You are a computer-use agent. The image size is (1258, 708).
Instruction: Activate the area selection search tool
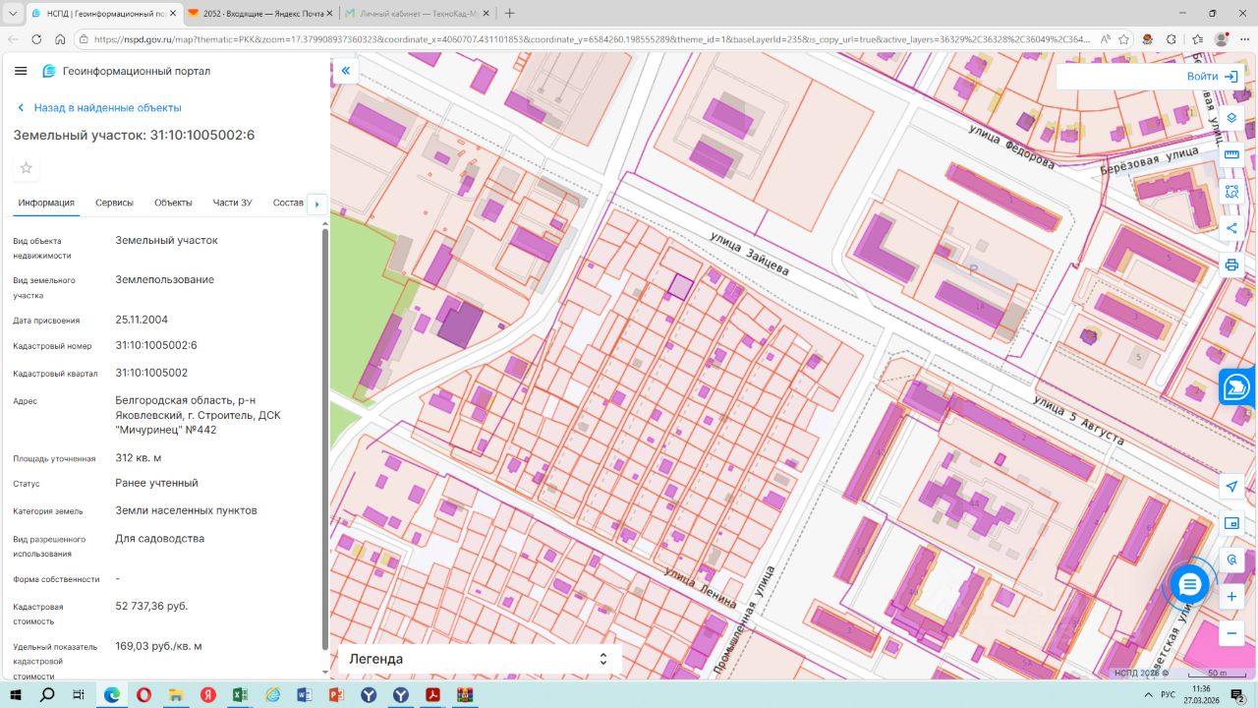click(1231, 192)
